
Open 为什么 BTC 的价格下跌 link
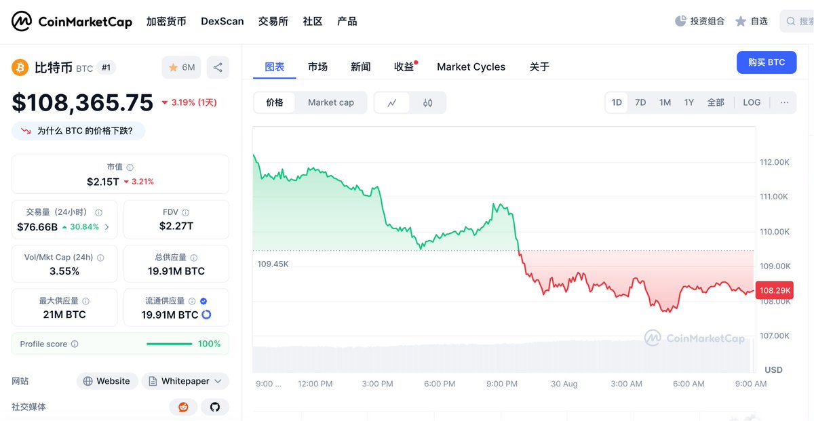(x=78, y=131)
